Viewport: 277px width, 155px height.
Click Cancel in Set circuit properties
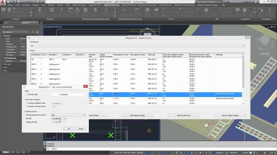pyautogui.click(x=81, y=129)
